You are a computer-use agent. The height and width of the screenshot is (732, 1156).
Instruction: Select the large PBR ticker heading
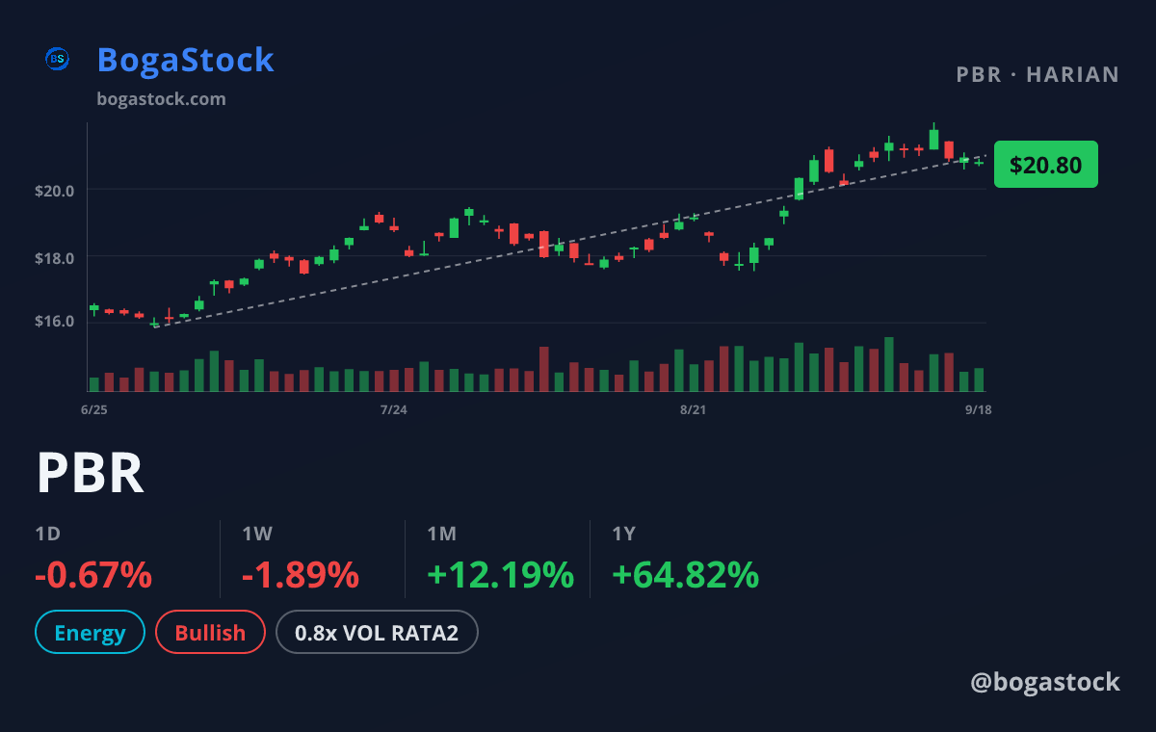91,473
